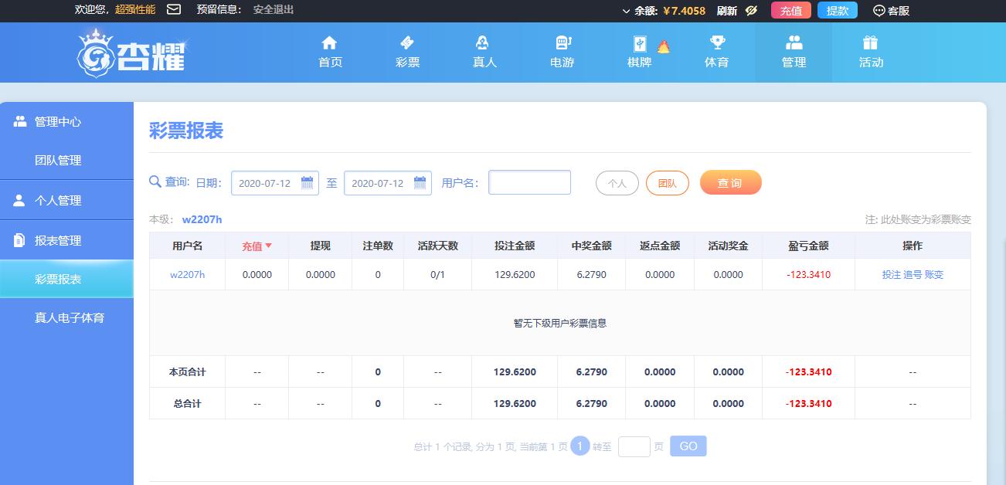Expand the balance dropdown chevron
This screenshot has width=1006, height=485.
point(626,11)
